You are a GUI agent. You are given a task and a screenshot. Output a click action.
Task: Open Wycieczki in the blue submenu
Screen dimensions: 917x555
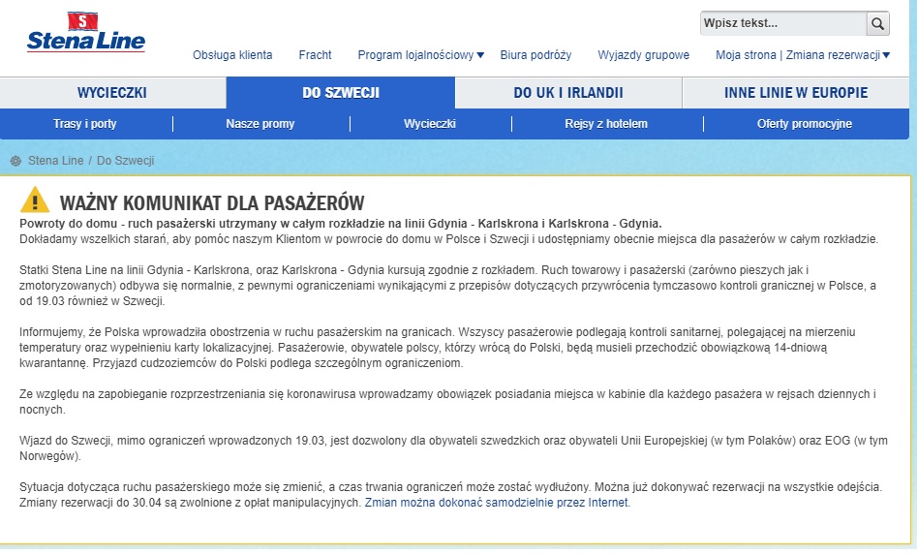coord(430,124)
